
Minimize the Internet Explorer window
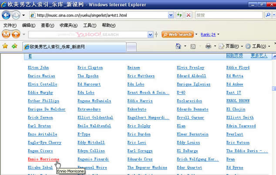[253, 5]
